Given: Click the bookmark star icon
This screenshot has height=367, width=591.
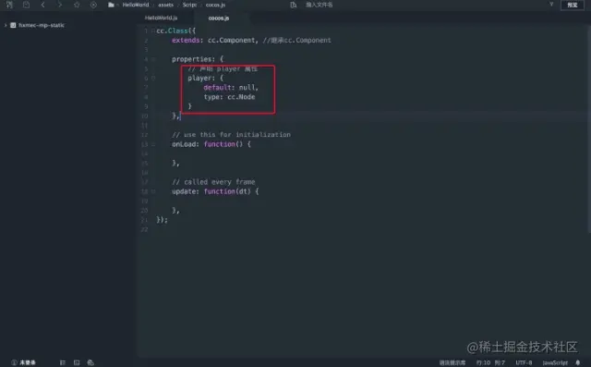Looking at the screenshot, I should point(77,5).
